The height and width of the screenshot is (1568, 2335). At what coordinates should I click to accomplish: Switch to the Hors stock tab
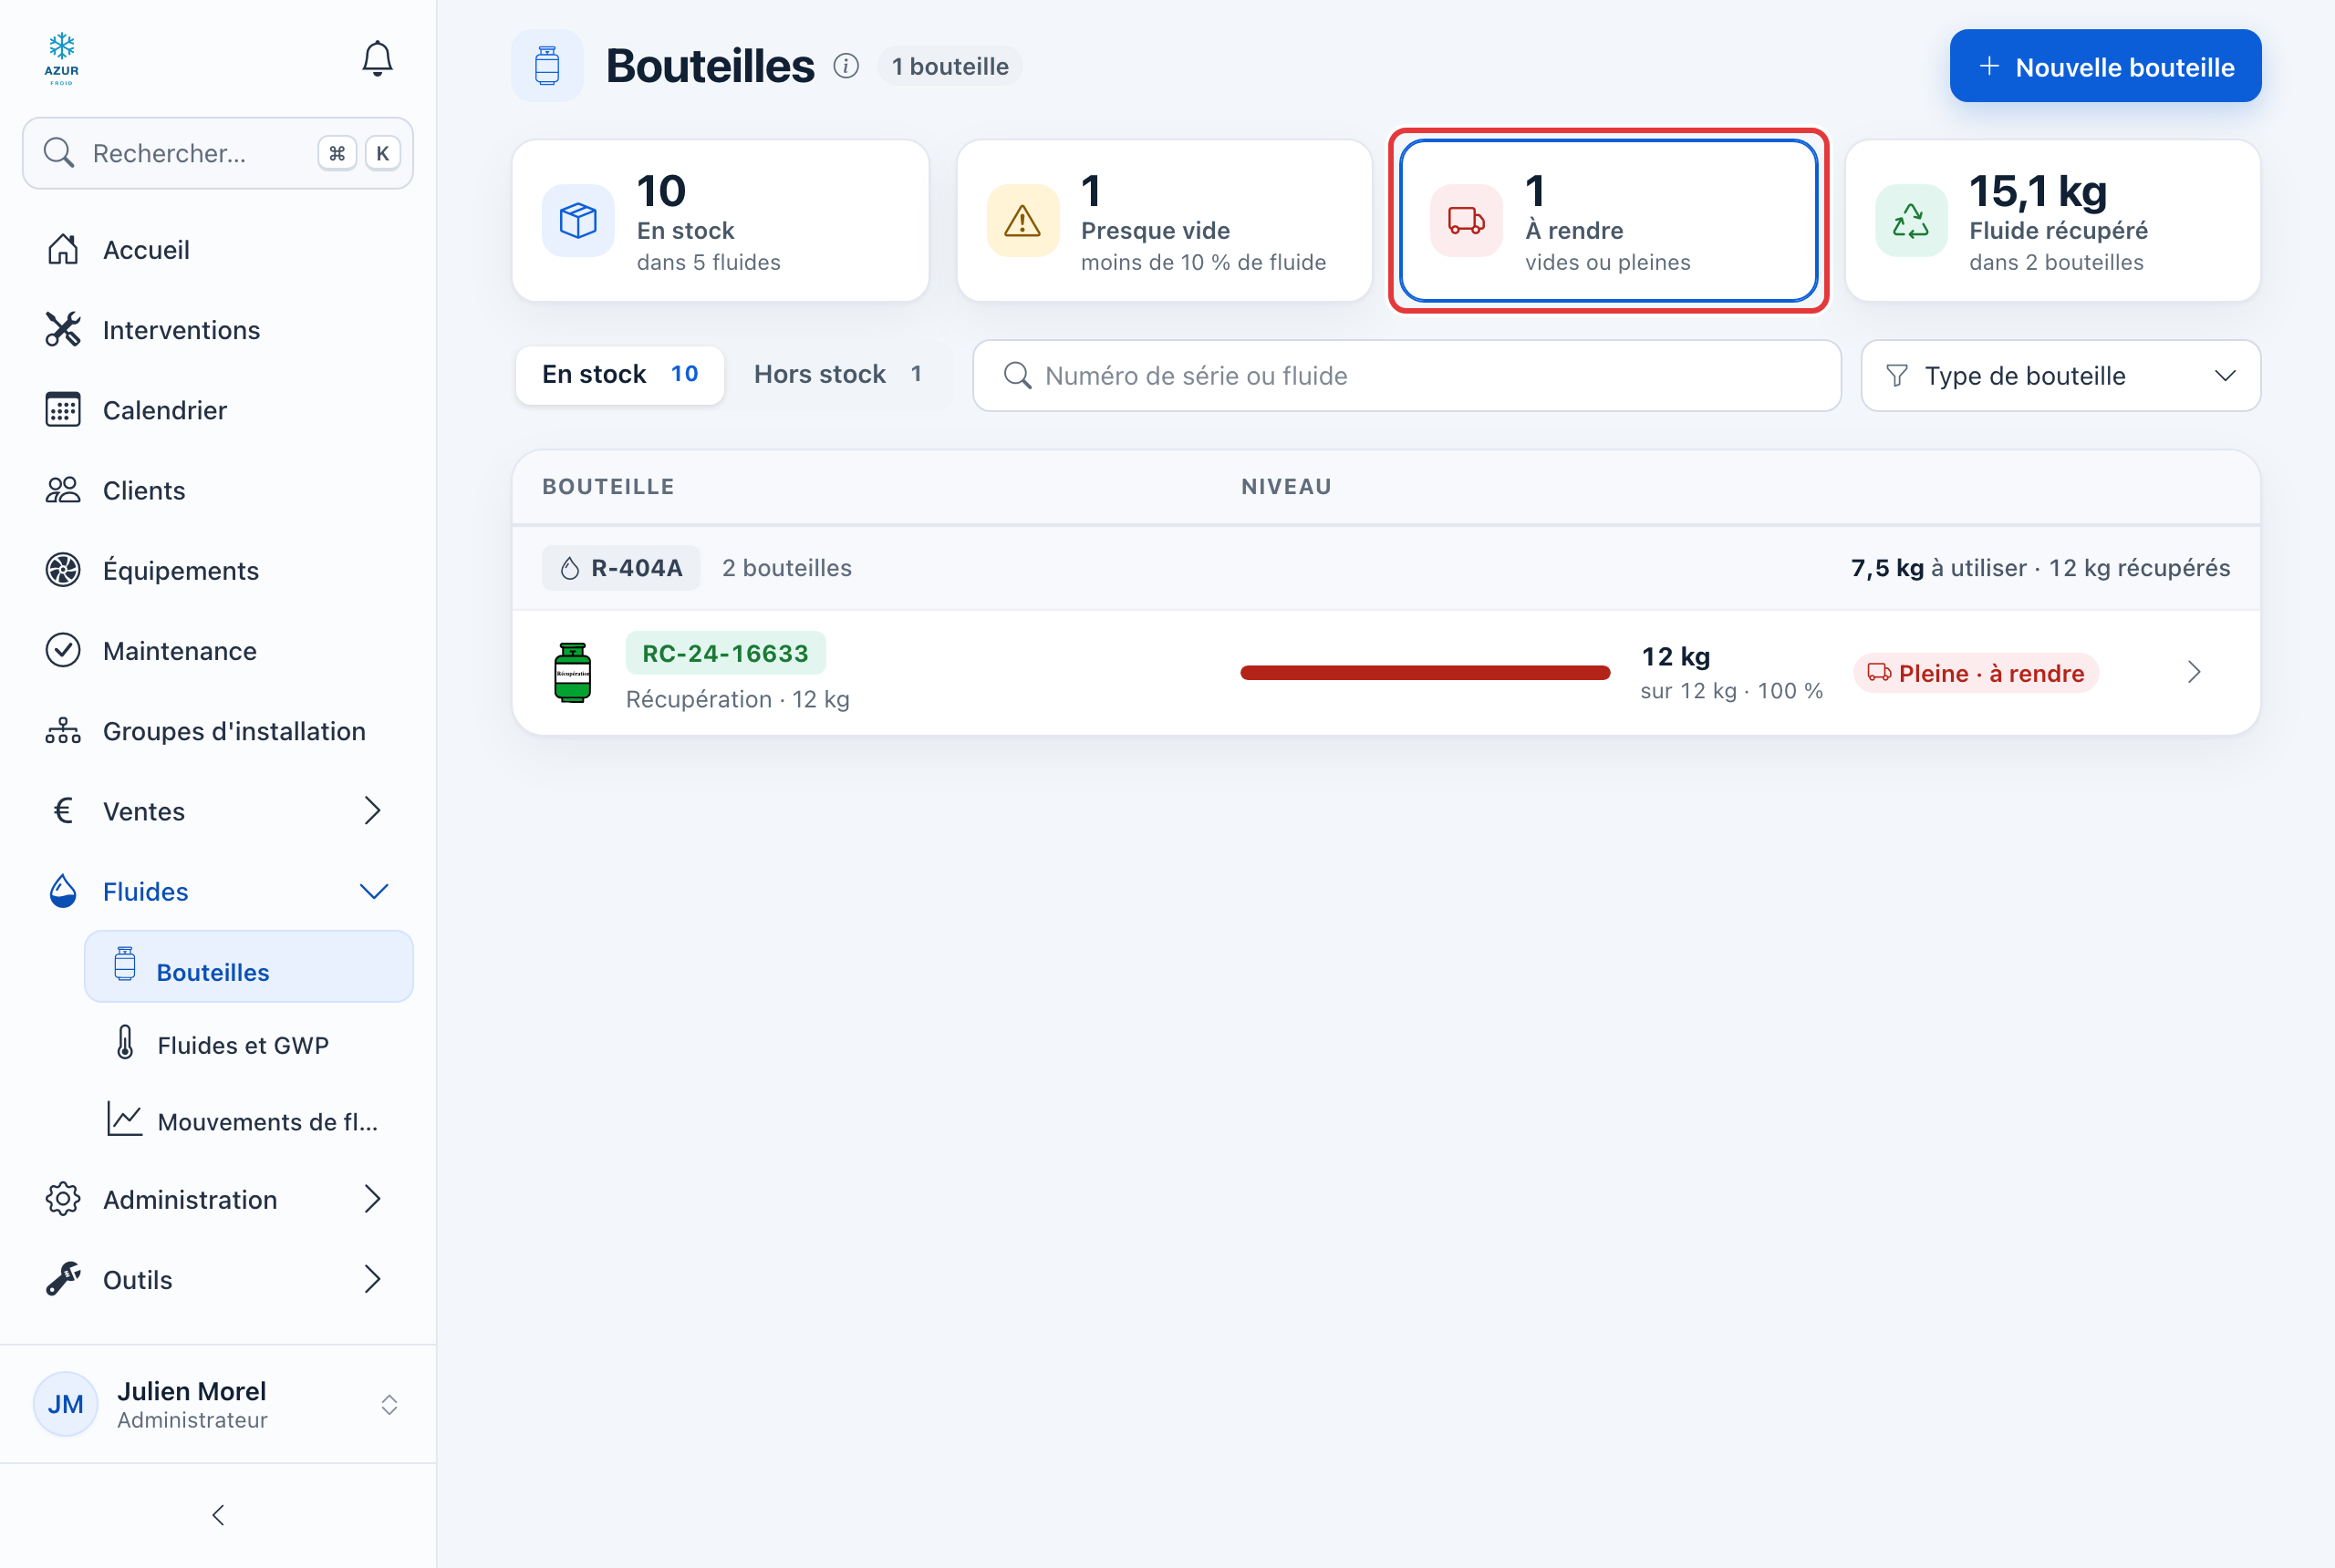[838, 374]
